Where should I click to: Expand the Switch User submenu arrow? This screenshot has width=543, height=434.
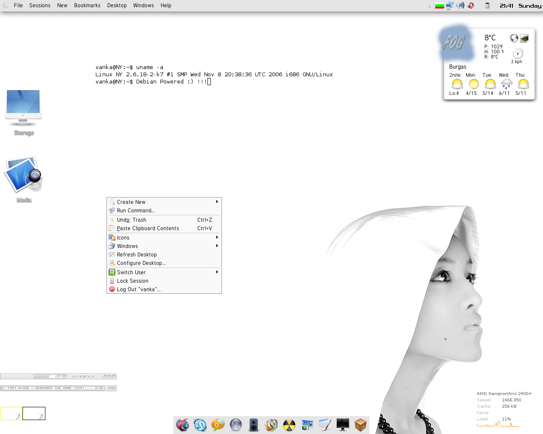(217, 272)
